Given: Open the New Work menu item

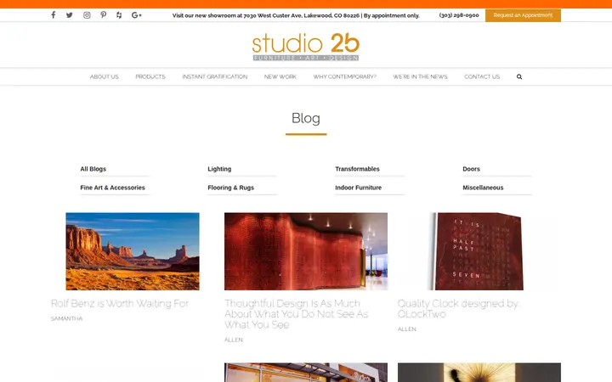Looking at the screenshot, I should pyautogui.click(x=280, y=76).
